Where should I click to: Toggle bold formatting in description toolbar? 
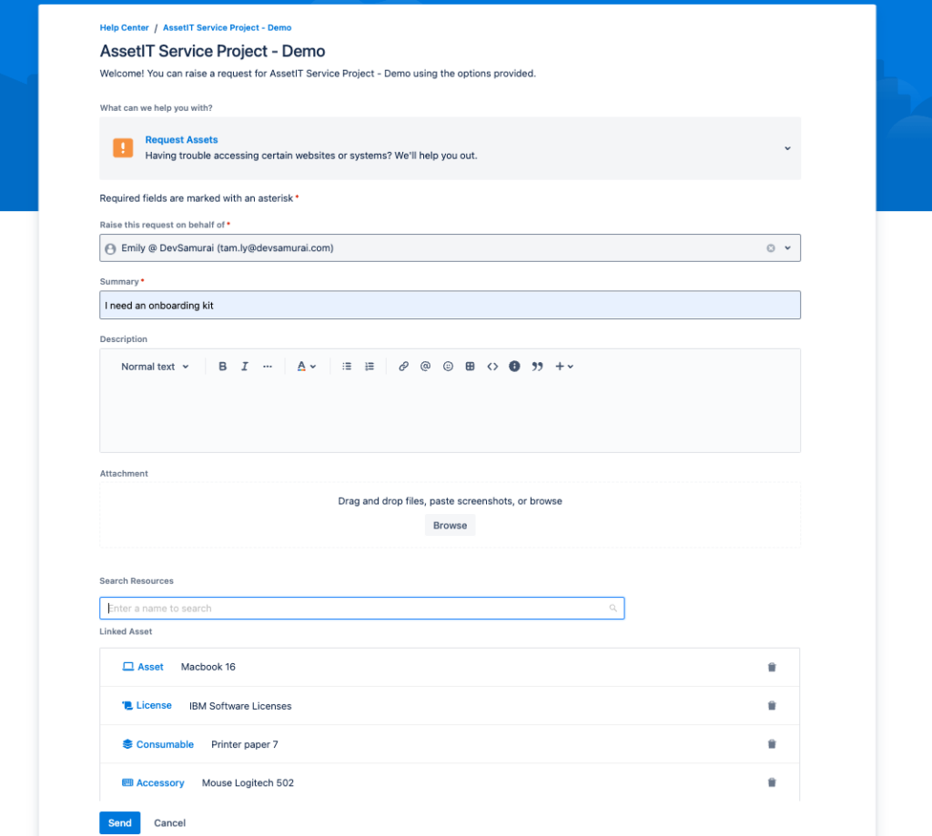223,367
